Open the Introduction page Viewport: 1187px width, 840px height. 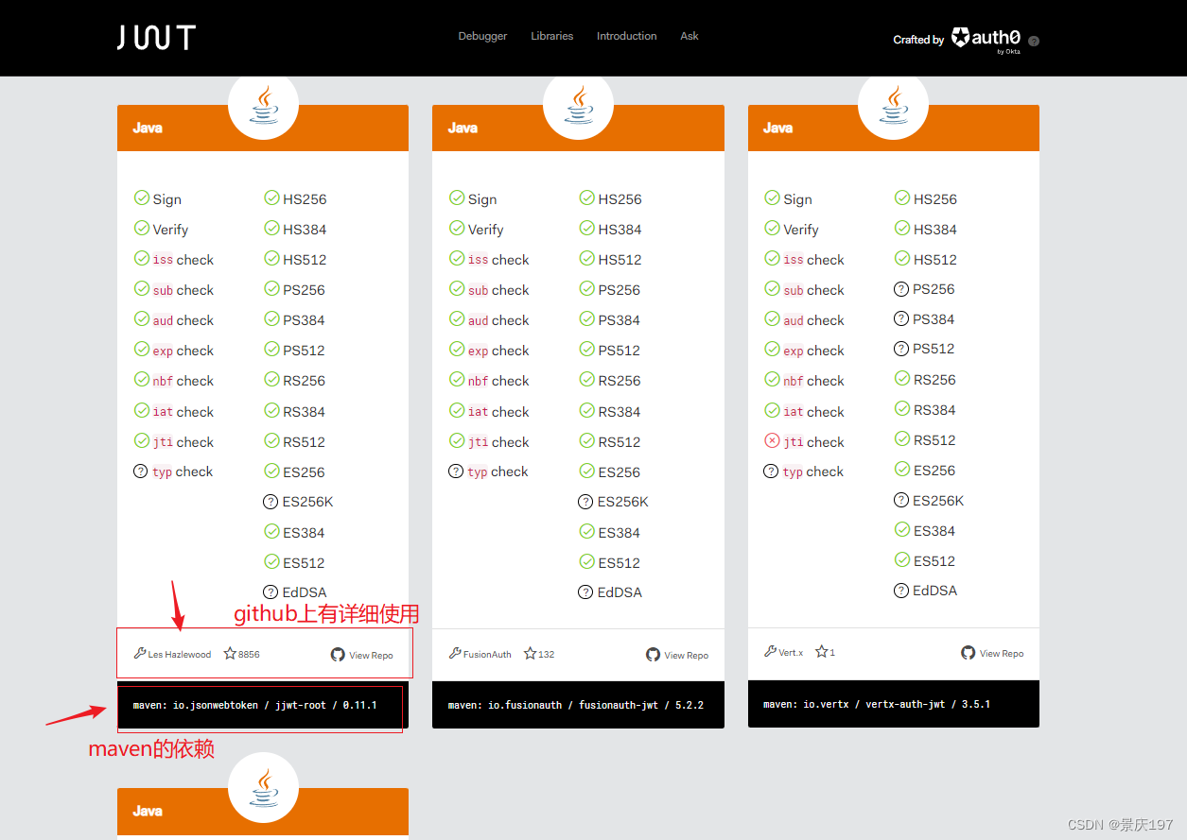[626, 36]
